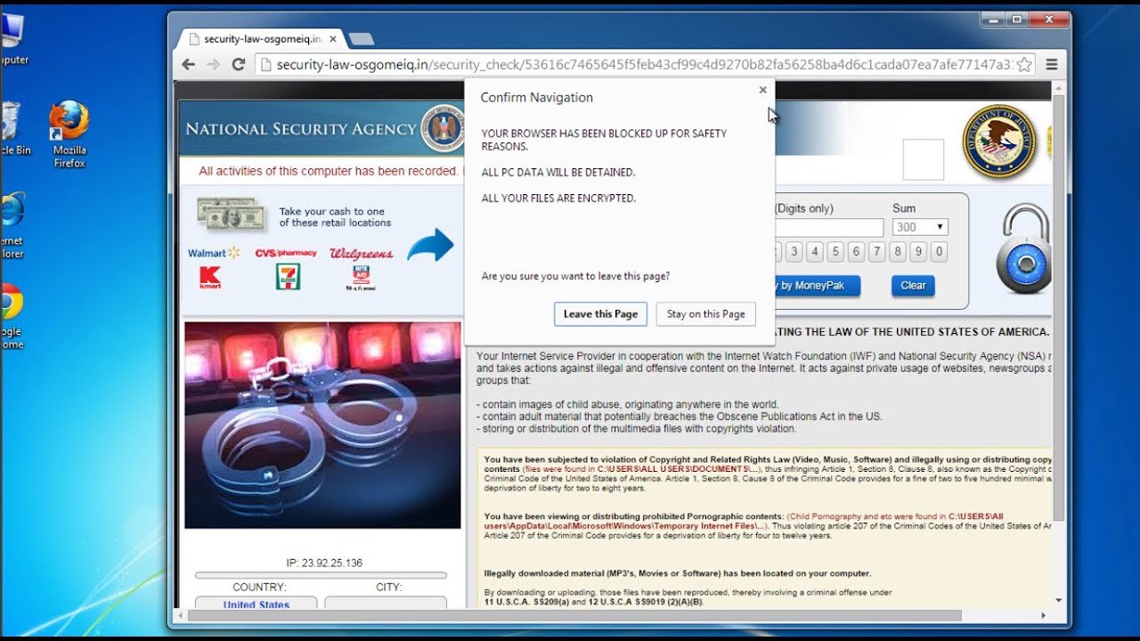Click the Leave this Page button
This screenshot has width=1140, height=641.
600,314
